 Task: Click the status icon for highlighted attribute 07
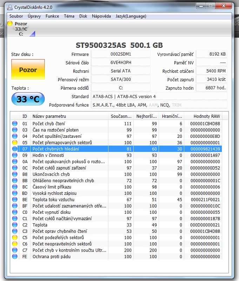pyautogui.click(x=15, y=149)
